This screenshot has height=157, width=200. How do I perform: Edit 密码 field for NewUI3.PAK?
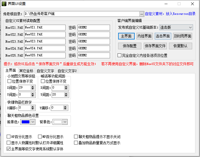coord(94,41)
